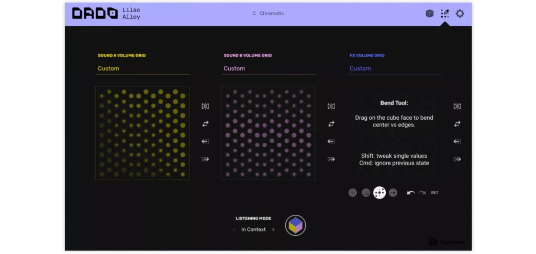This screenshot has width=536, height=254.
Task: Click the colored cube listening button
Action: tap(295, 225)
